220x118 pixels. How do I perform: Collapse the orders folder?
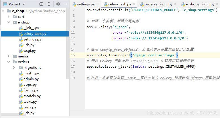(x=9, y=62)
